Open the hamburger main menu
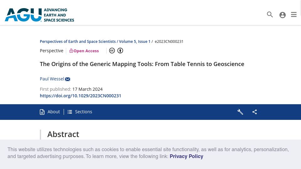This screenshot has height=169, width=301. tap(294, 15)
